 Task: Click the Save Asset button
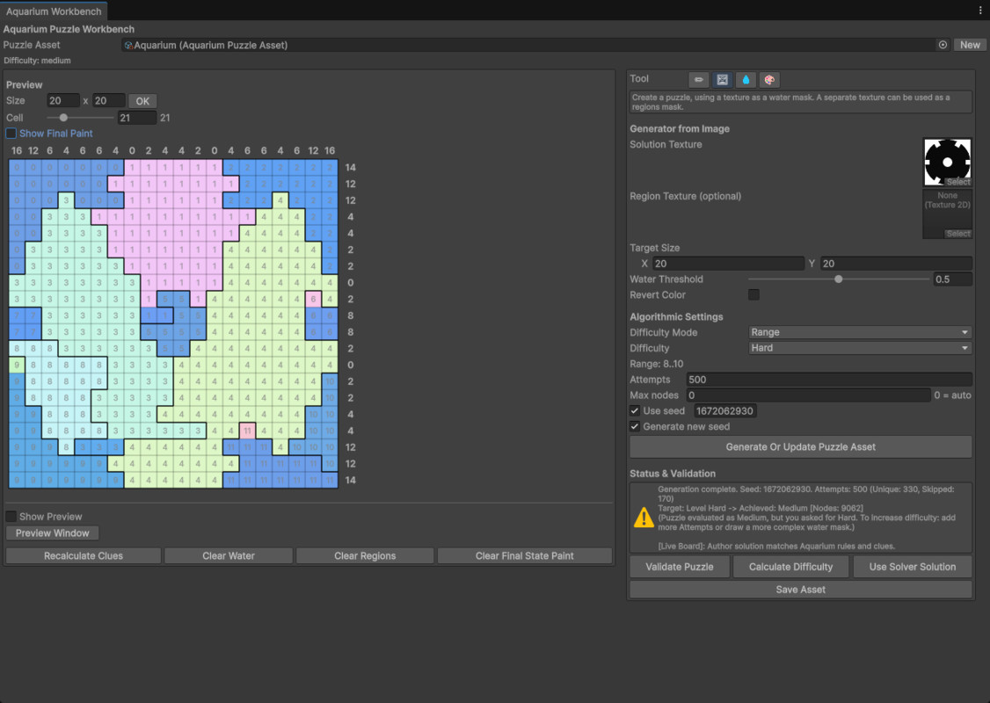(801, 590)
